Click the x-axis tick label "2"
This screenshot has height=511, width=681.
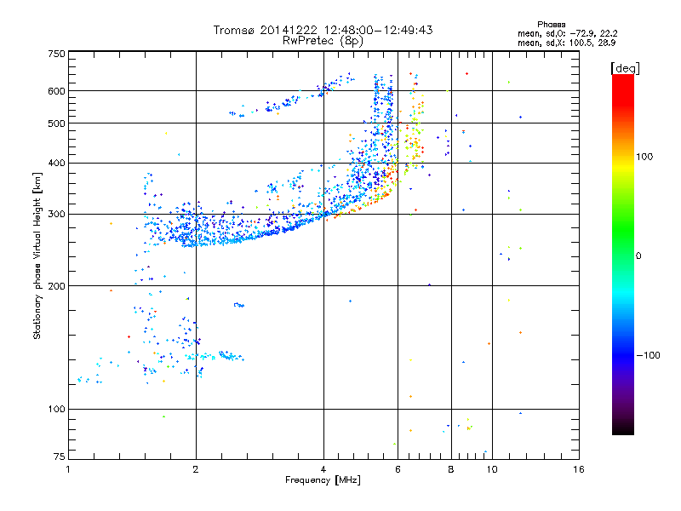[x=196, y=469]
